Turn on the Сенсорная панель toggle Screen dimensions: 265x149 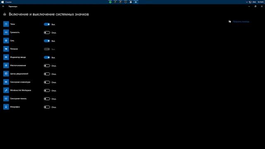tap(47, 99)
